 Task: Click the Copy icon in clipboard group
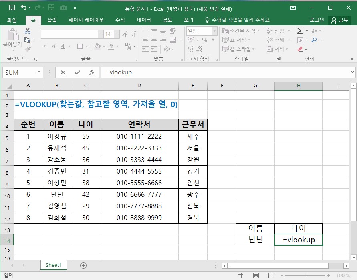27,40
